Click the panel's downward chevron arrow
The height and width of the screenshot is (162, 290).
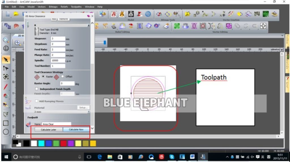(92, 128)
